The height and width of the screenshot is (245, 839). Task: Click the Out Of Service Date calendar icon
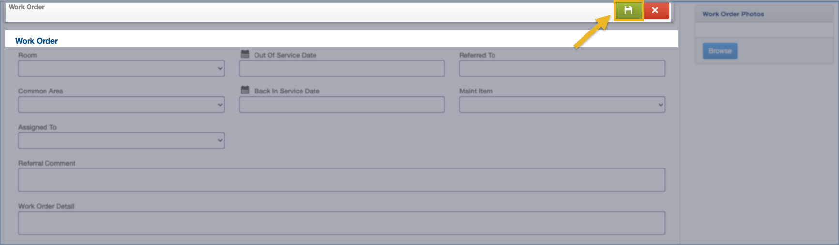245,54
